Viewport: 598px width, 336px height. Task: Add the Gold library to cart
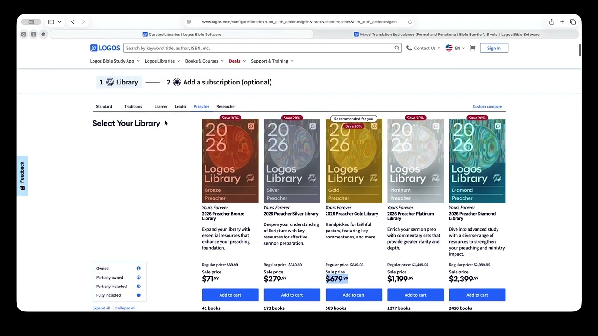click(x=354, y=295)
